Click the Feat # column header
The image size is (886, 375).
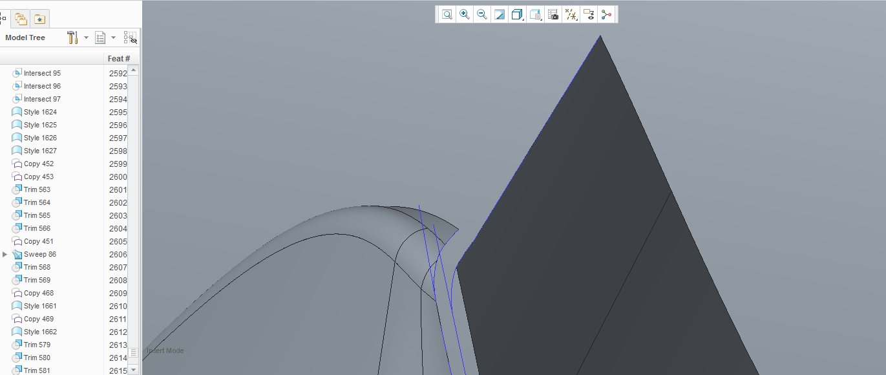point(119,59)
